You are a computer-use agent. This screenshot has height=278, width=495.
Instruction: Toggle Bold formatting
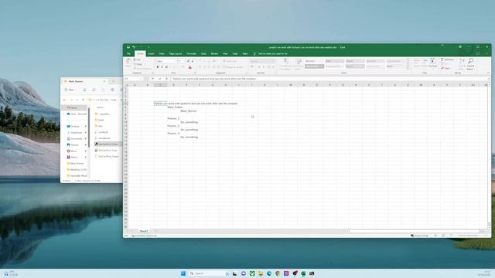[158, 67]
